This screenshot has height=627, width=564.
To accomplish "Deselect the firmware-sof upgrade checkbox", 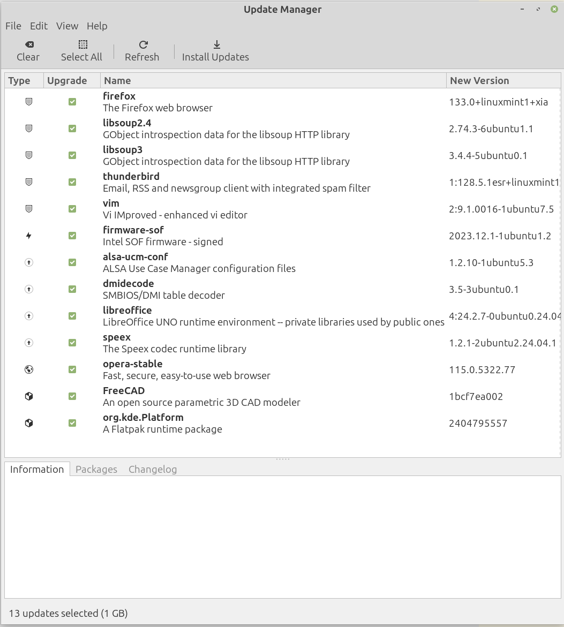I will pyautogui.click(x=72, y=236).
